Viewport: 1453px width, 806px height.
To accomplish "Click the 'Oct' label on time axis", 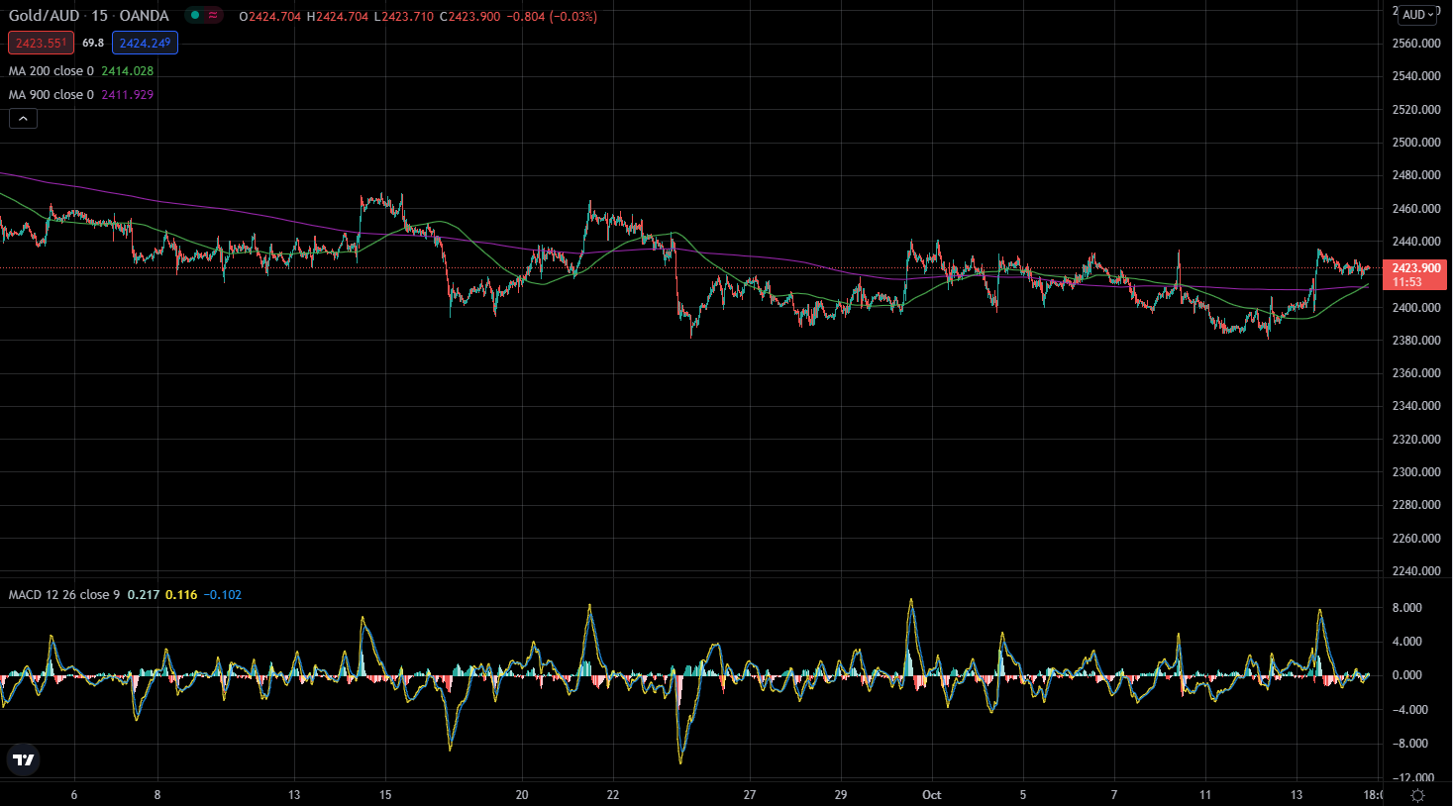I will coord(931,795).
